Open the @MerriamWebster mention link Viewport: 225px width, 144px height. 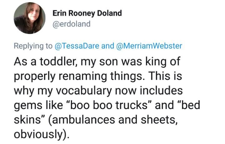point(149,46)
